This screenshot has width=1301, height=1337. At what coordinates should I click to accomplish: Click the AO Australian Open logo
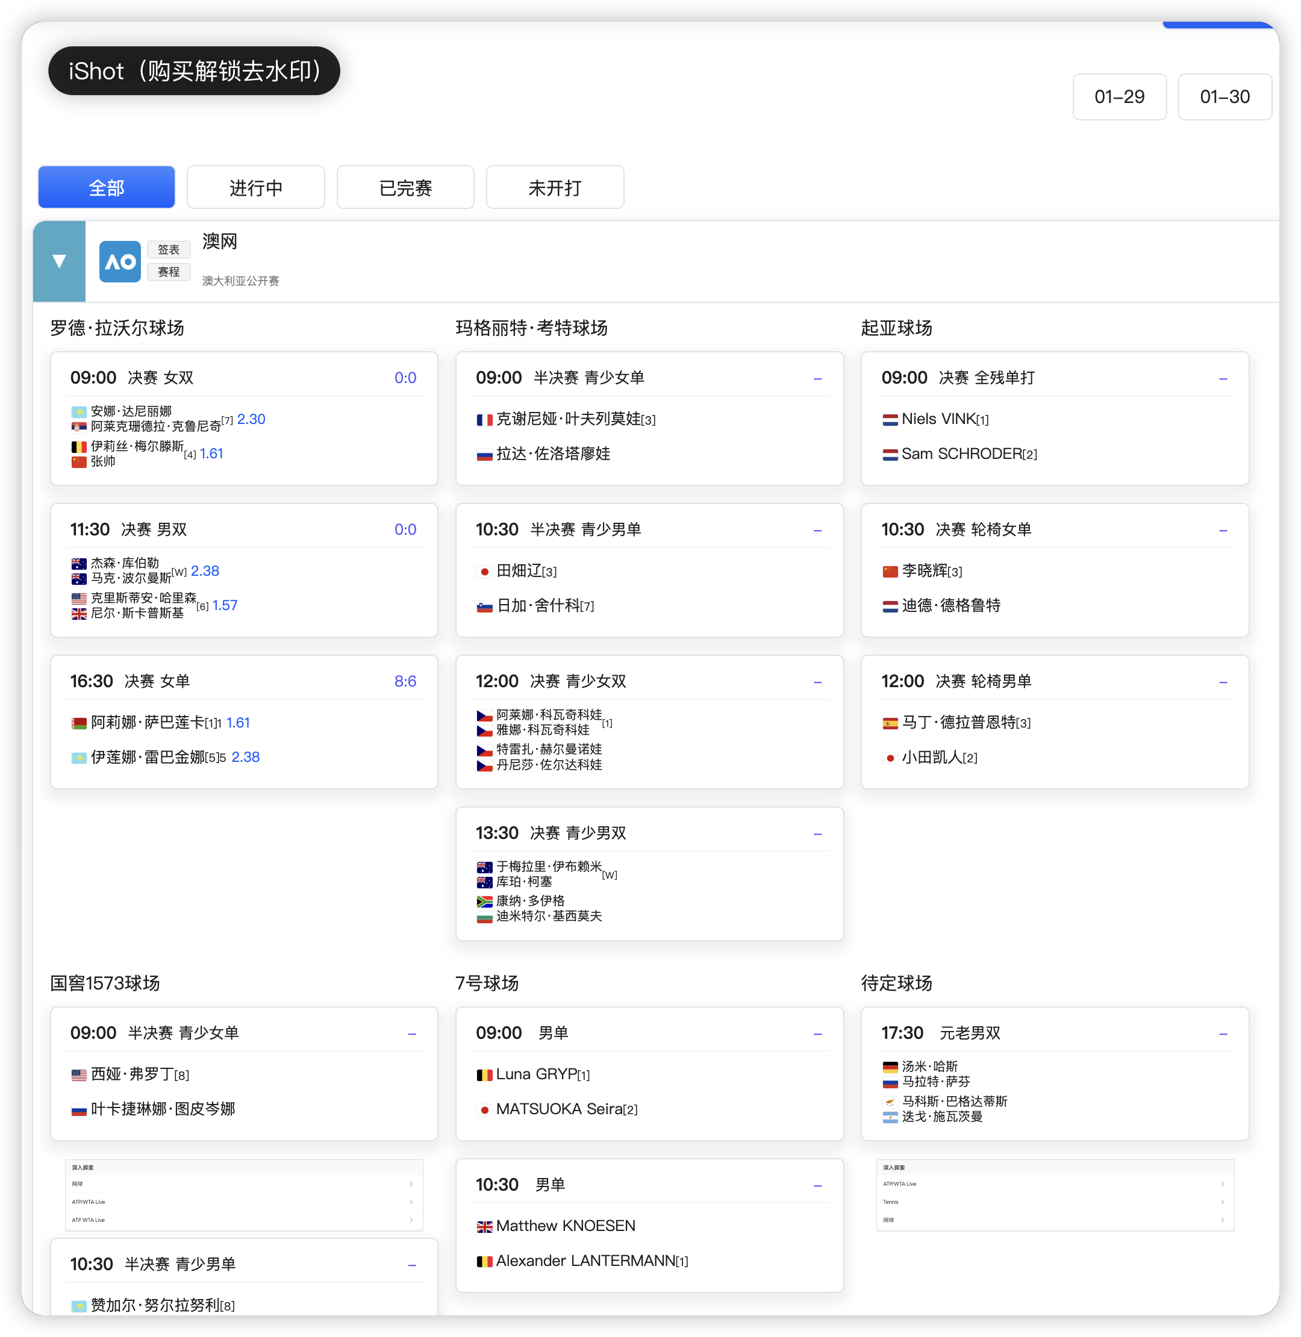pos(120,261)
